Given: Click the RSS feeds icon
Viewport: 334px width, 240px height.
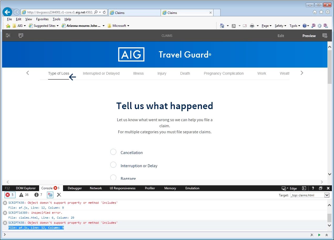Looking at the screenshot, I should (x=233, y=26).
